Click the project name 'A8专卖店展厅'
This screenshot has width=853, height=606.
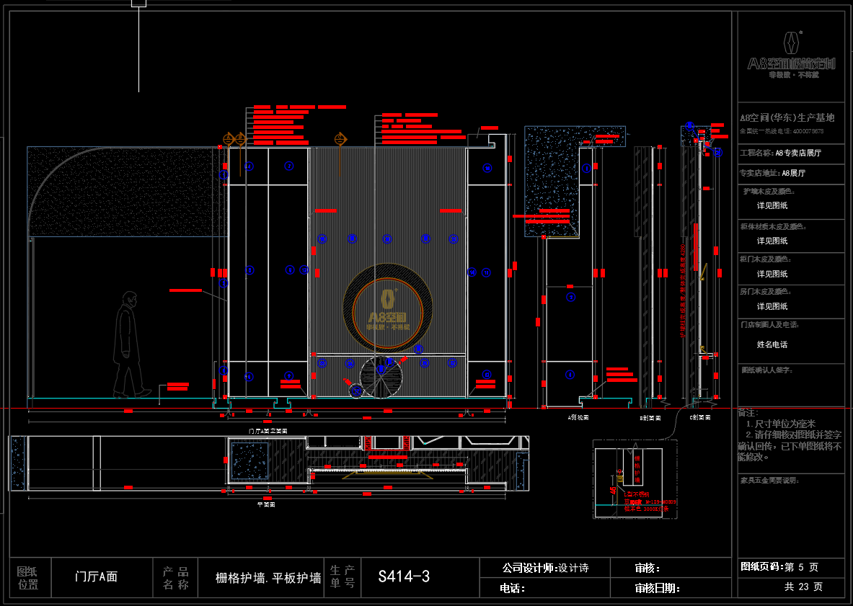(798, 153)
